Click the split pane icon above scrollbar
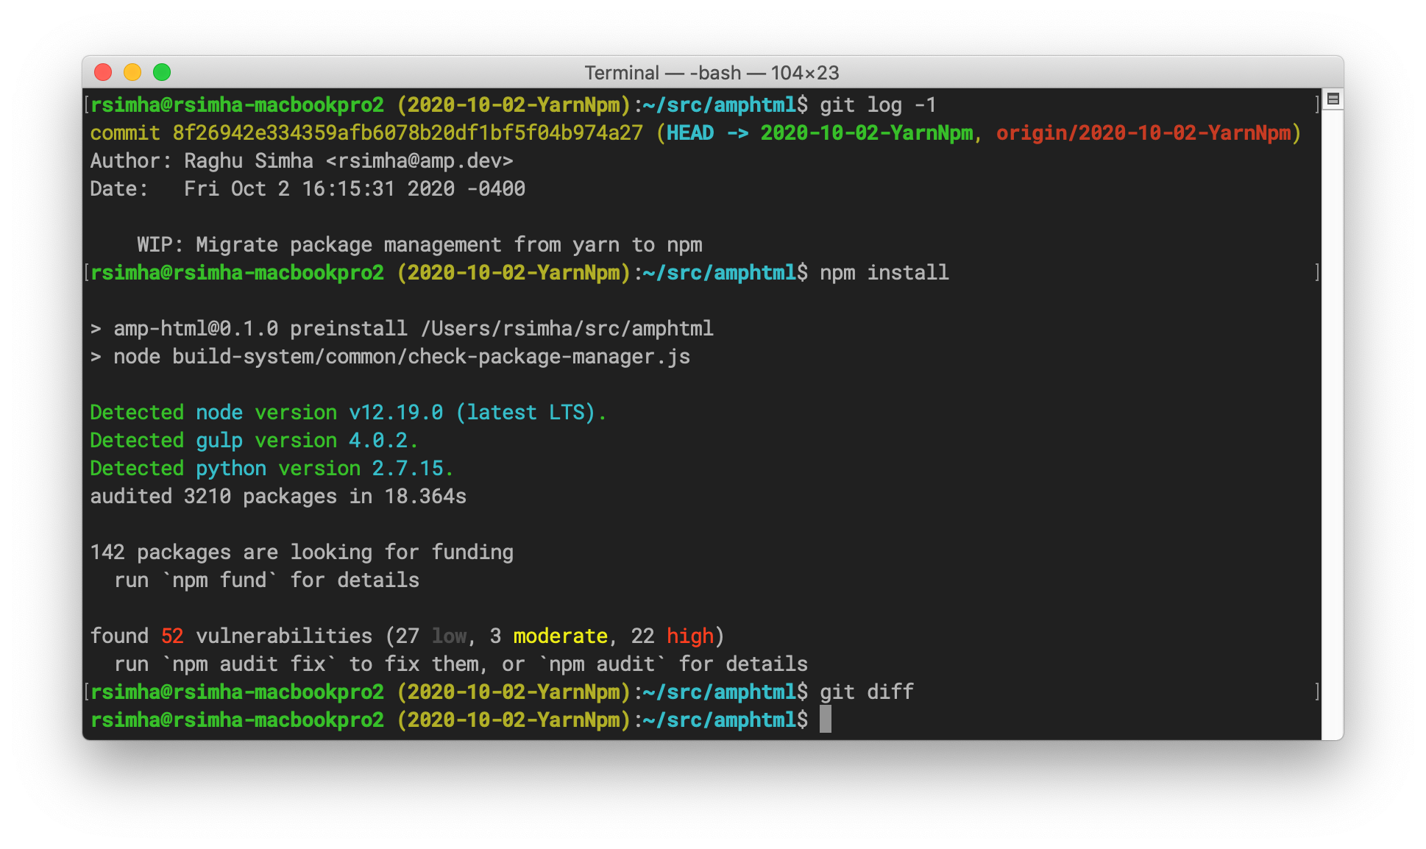Screen dimensions: 1426x849 (1333, 99)
